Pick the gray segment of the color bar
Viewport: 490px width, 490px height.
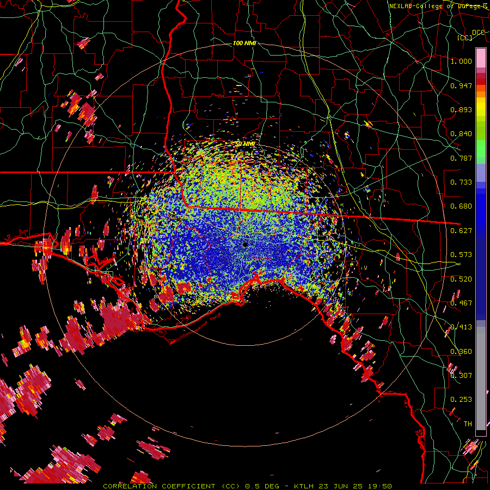pyautogui.click(x=481, y=378)
